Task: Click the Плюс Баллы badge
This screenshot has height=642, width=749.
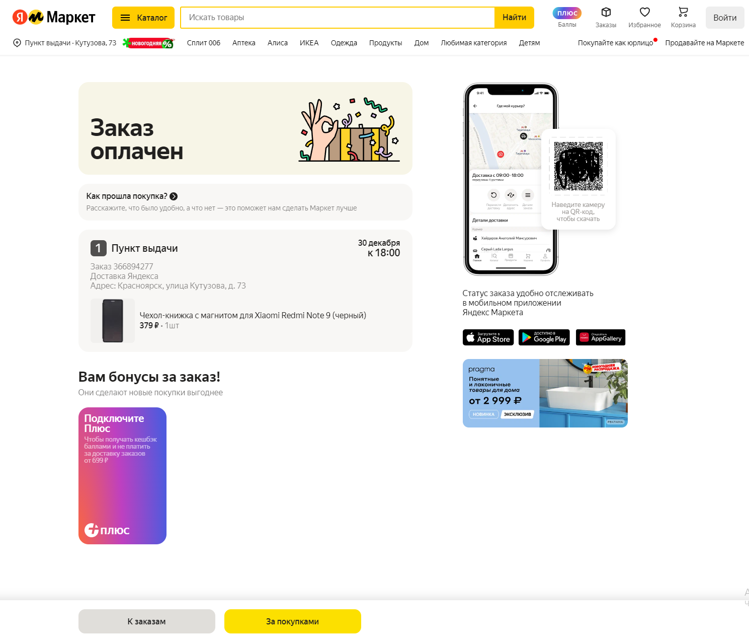Action: 567,13
